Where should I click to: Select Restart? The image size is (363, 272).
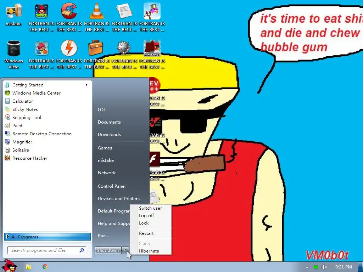pos(146,233)
